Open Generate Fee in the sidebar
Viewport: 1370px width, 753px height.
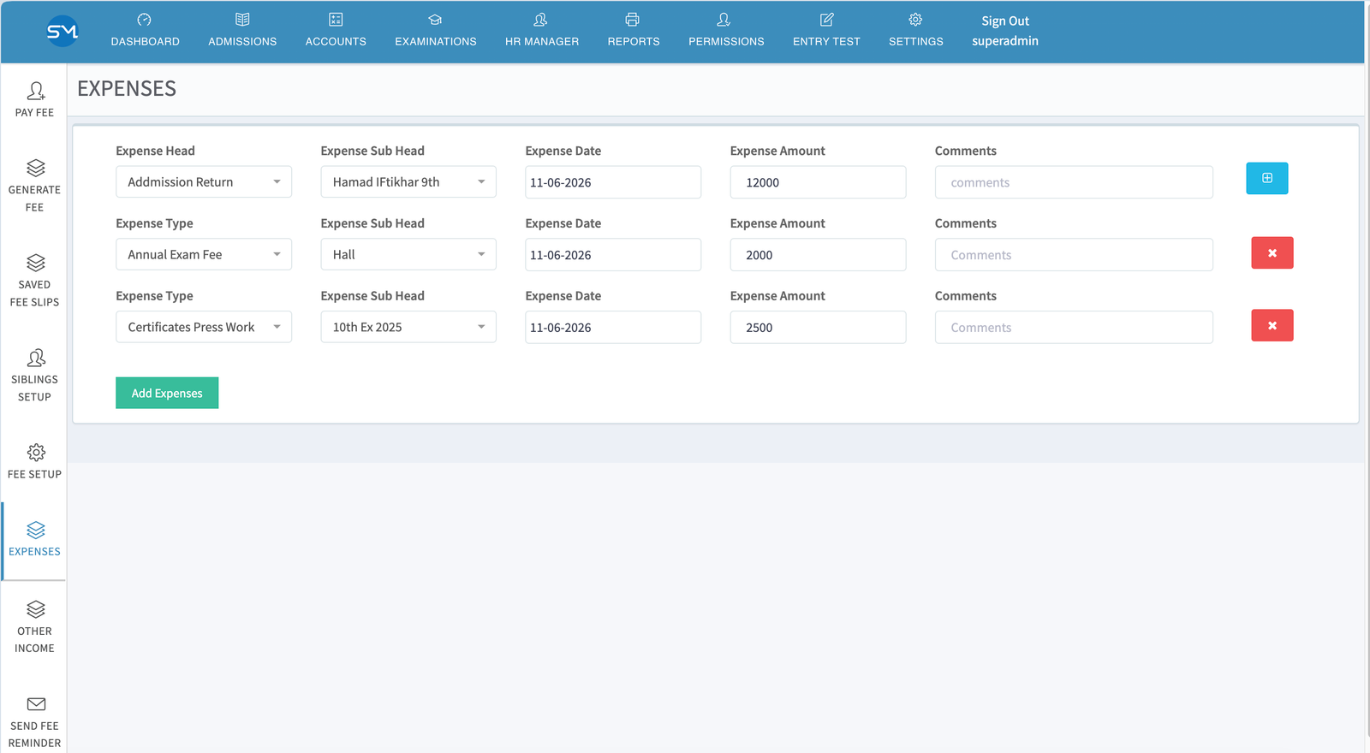click(x=34, y=186)
